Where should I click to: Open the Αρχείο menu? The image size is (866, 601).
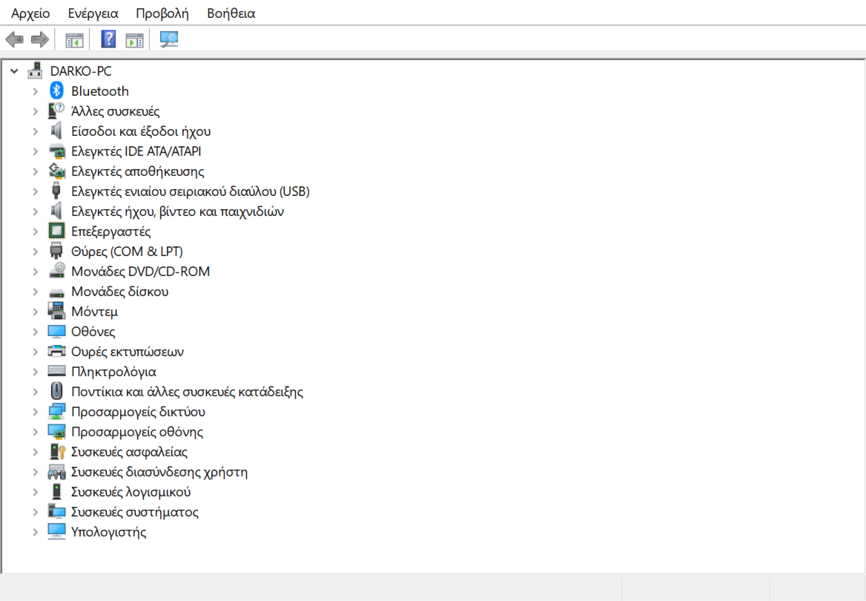30,13
